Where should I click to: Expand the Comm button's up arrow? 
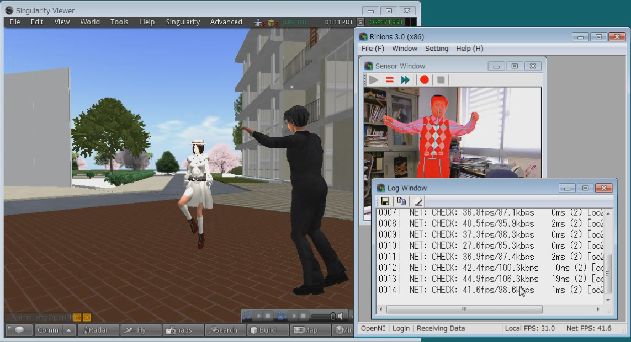click(x=69, y=330)
